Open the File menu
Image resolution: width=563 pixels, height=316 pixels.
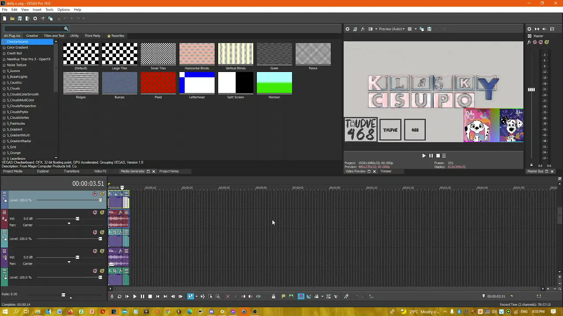4,10
